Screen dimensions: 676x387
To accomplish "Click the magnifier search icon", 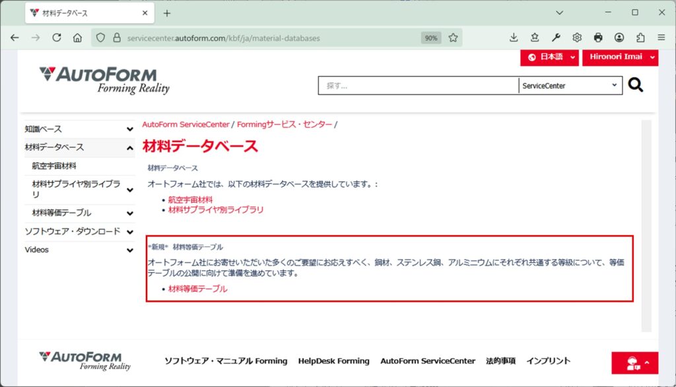I will click(x=636, y=85).
